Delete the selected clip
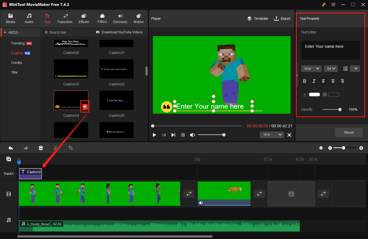368x239 pixels. coord(41,148)
